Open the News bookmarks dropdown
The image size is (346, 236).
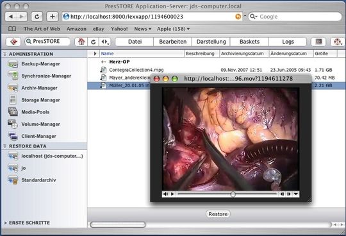143,29
